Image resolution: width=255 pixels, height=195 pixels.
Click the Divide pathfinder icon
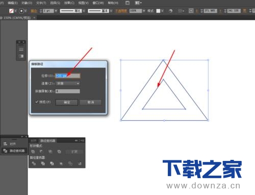tap(34, 163)
